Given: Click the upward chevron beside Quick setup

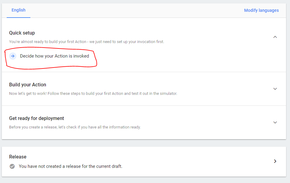Looking at the screenshot, I should pyautogui.click(x=275, y=37).
